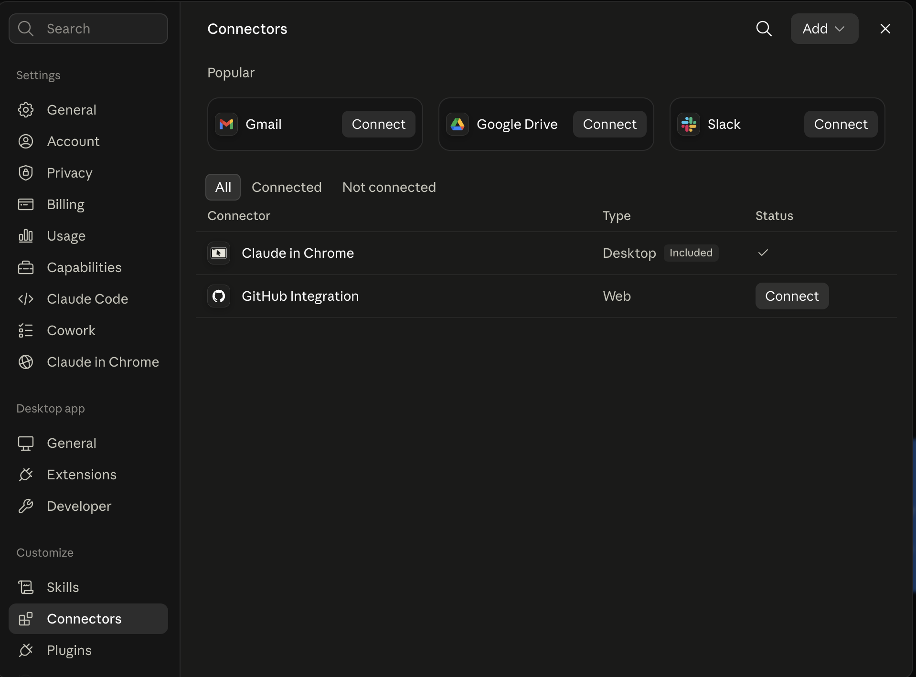Switch to the Connected filter tab

(x=287, y=187)
